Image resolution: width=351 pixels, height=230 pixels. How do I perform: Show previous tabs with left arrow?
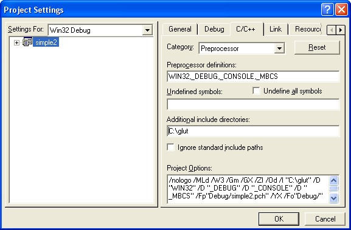coord(332,30)
